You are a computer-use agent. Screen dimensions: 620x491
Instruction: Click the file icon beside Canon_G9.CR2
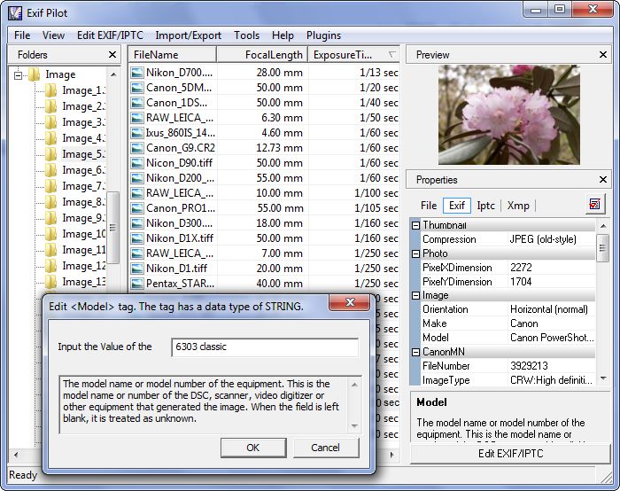[137, 148]
